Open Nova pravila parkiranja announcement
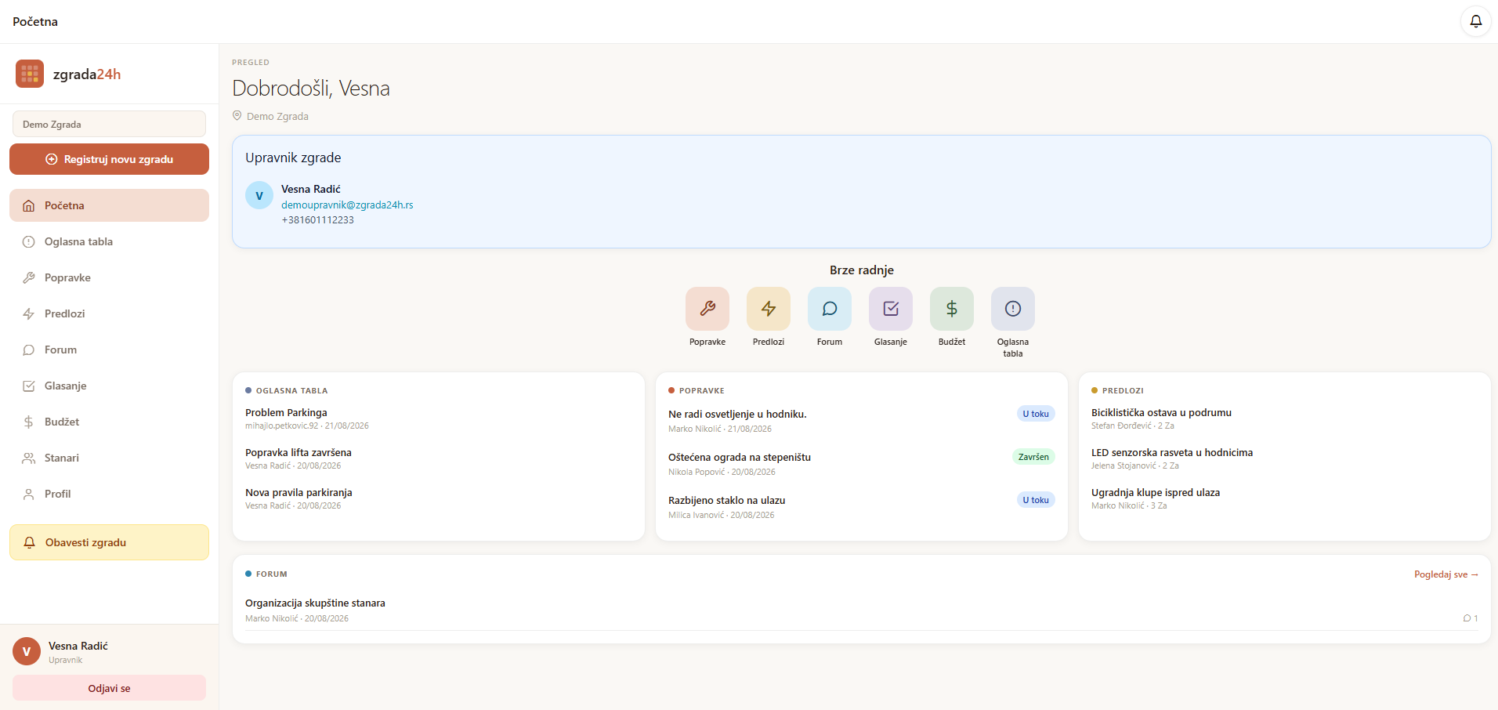Screen dimensions: 1498x710 pos(299,492)
